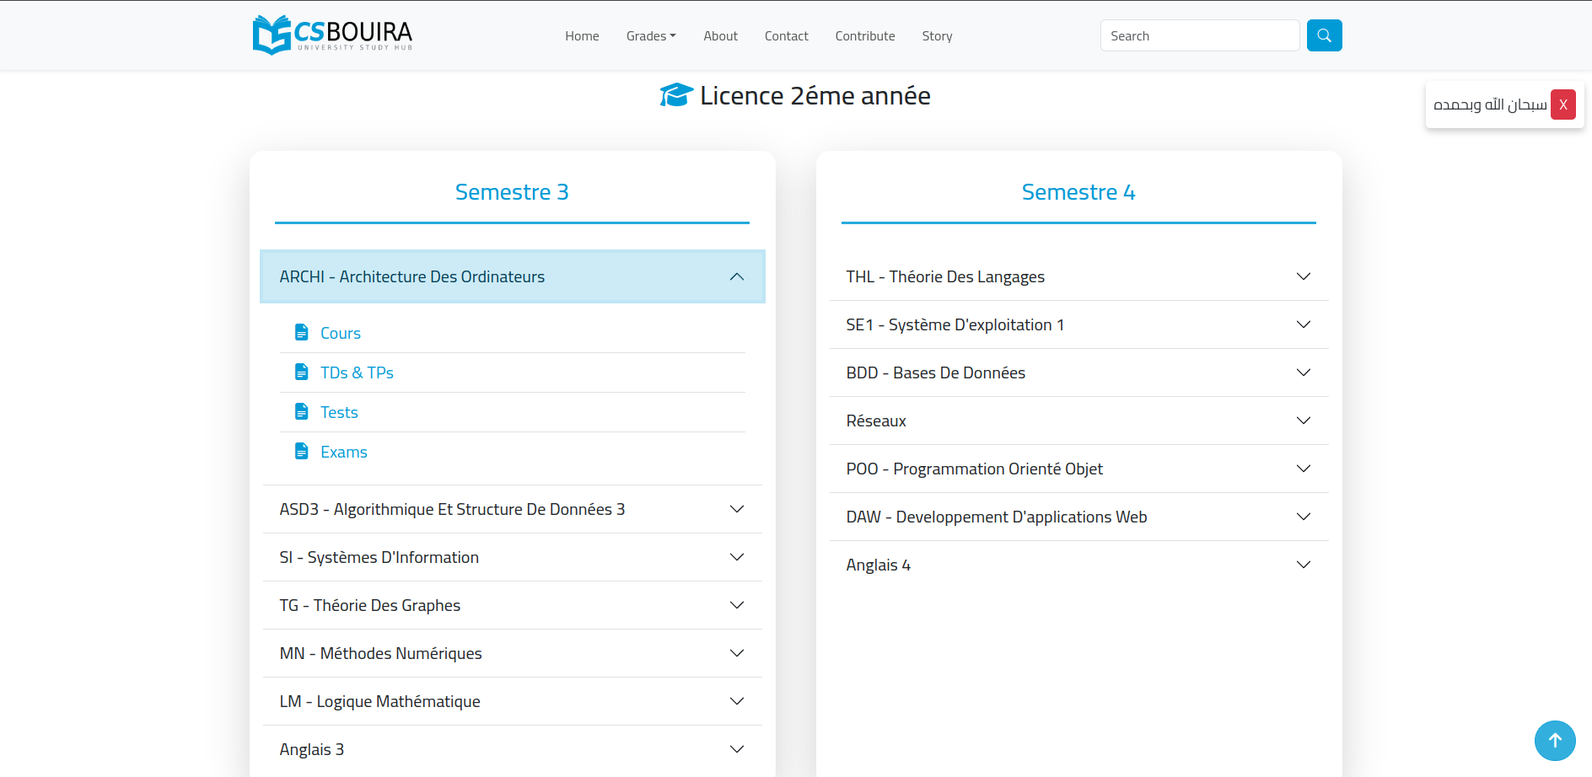Screen dimensions: 1592x777
Task: Dismiss the Arabic notification with X
Action: pyautogui.click(x=1562, y=104)
